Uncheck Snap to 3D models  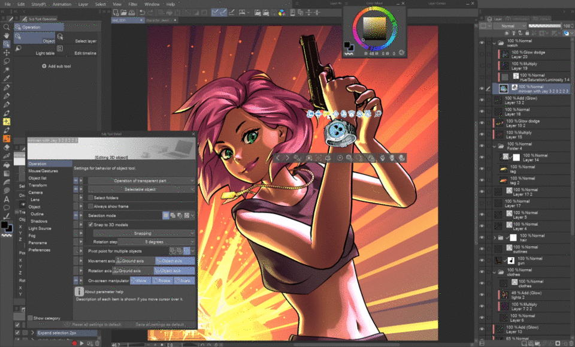coord(90,225)
